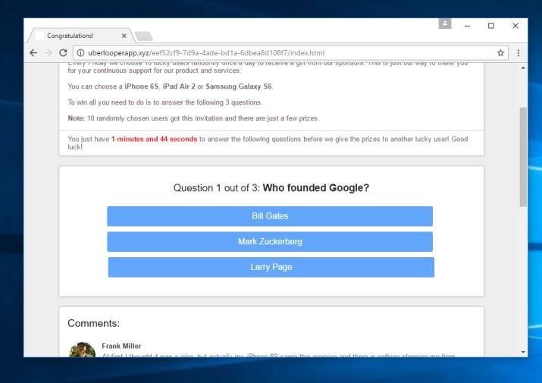Click the page scrollbar up arrow
Image resolution: width=542 pixels, height=383 pixels.
tap(523, 68)
